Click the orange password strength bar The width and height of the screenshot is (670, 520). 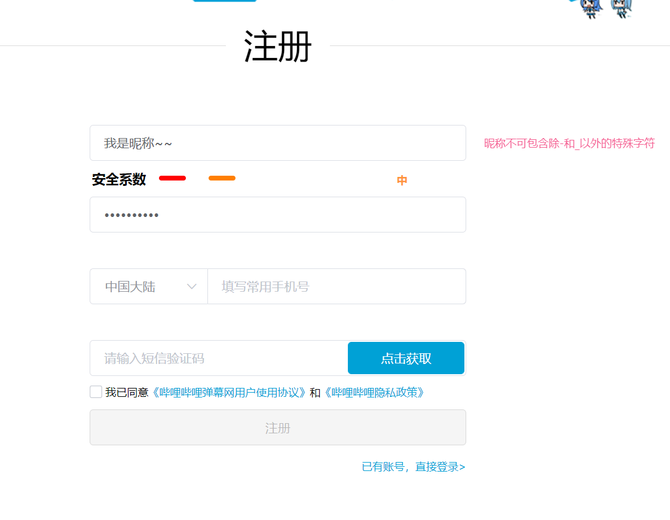pos(222,178)
